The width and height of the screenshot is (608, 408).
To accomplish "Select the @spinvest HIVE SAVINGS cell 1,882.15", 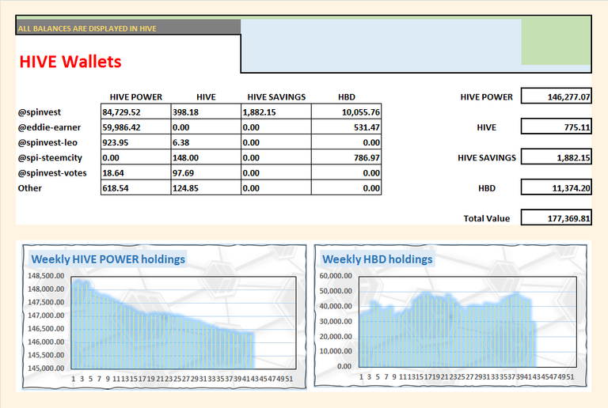I will point(276,111).
